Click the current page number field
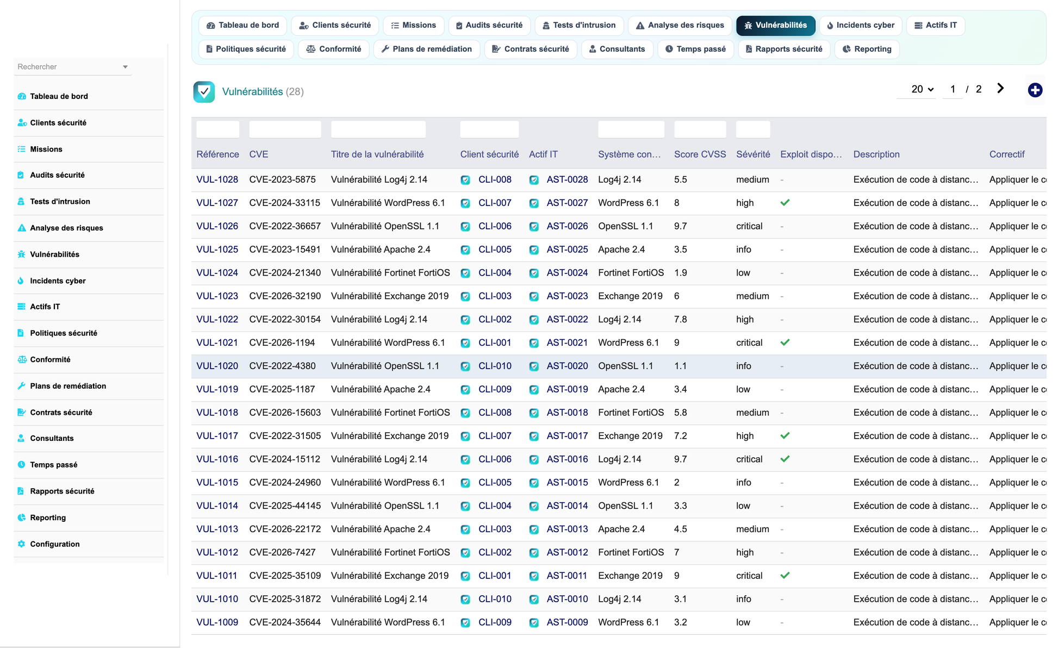The image size is (1058, 655). (953, 89)
